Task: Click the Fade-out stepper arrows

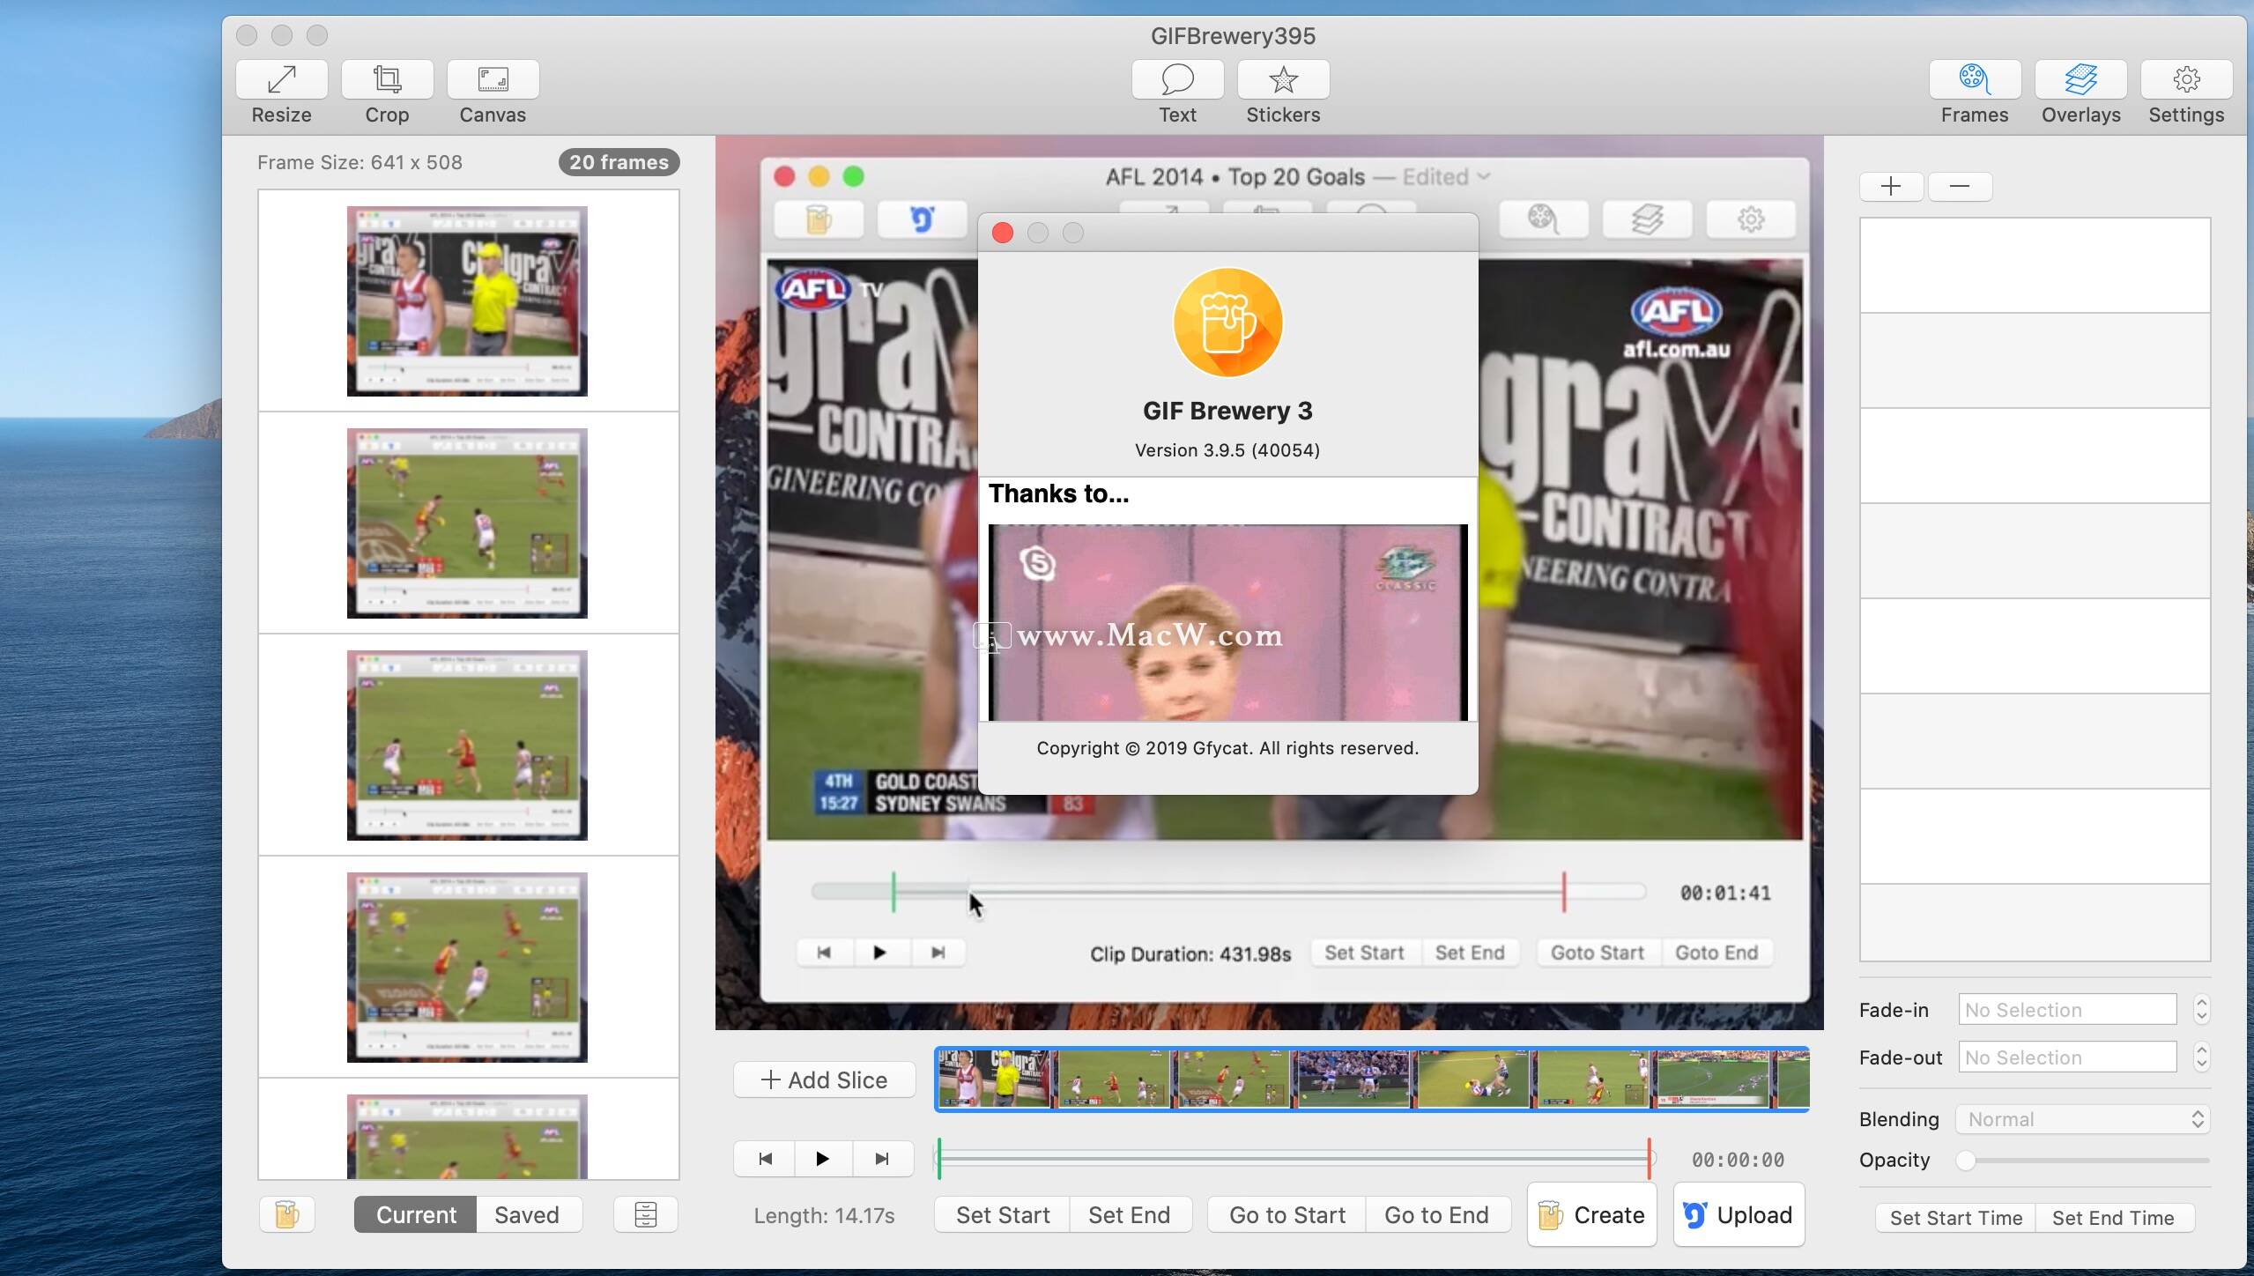Action: [x=2202, y=1057]
